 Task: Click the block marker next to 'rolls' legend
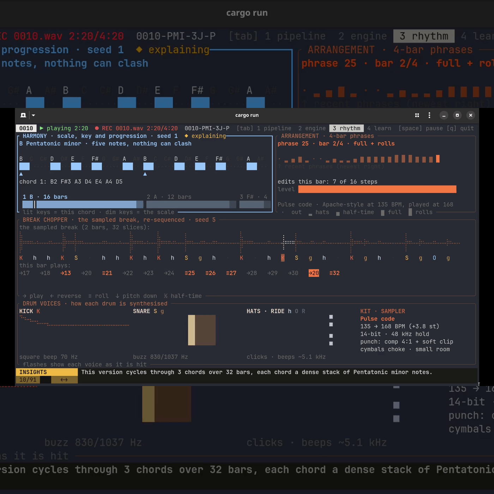pos(410,212)
